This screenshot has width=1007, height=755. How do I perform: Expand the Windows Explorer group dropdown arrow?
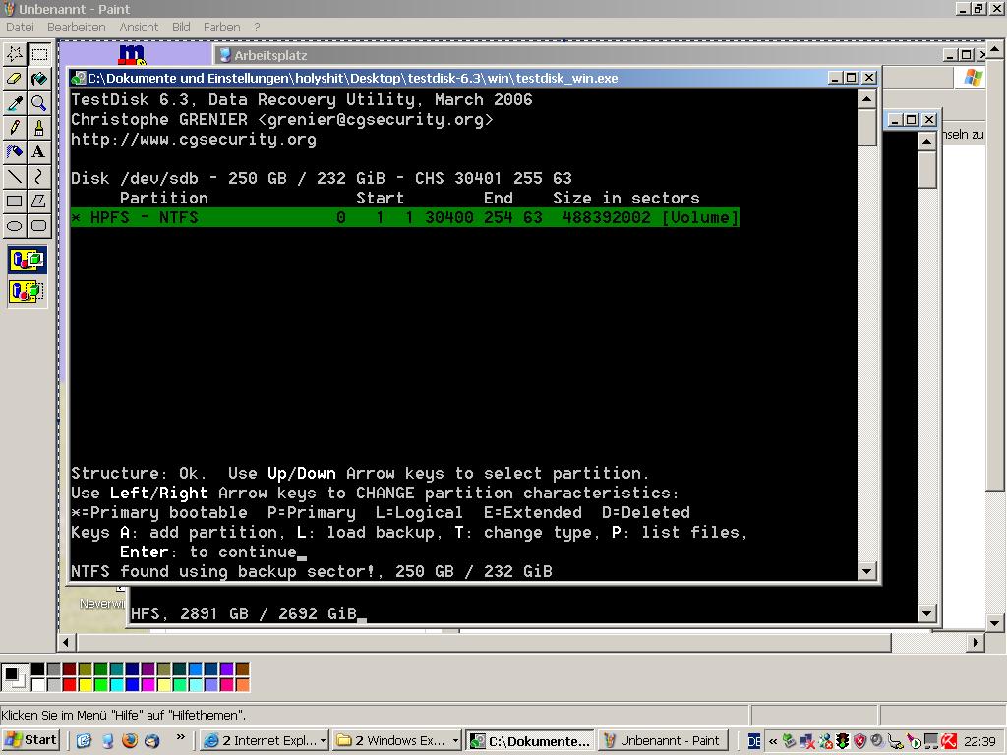(x=455, y=740)
